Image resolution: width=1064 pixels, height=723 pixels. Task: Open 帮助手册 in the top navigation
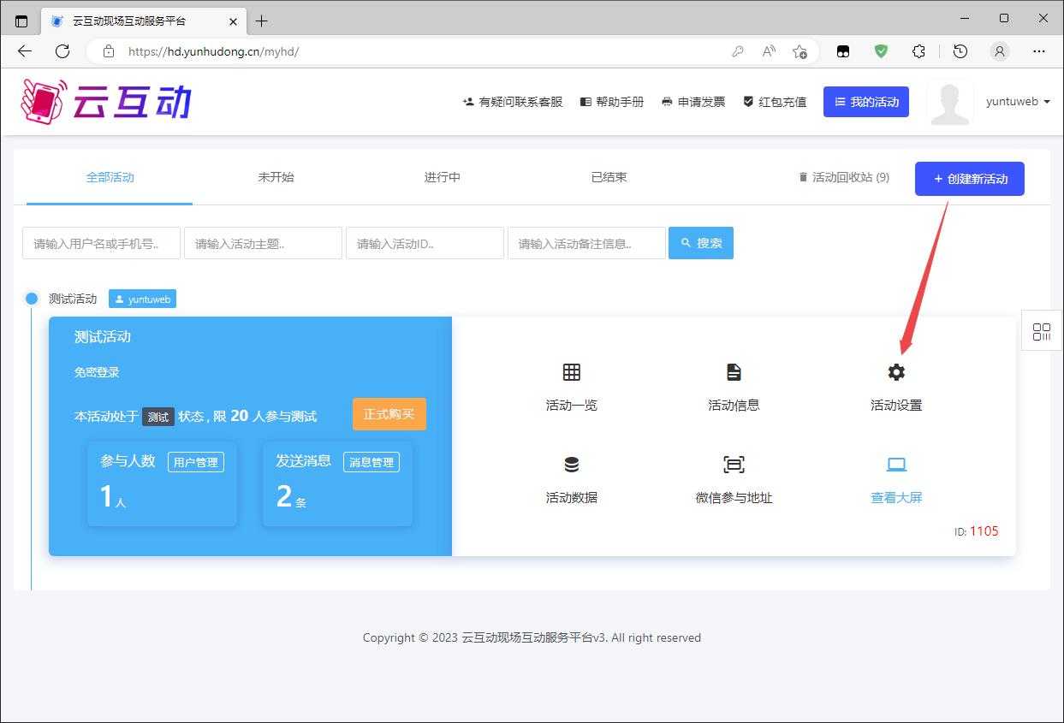(612, 102)
